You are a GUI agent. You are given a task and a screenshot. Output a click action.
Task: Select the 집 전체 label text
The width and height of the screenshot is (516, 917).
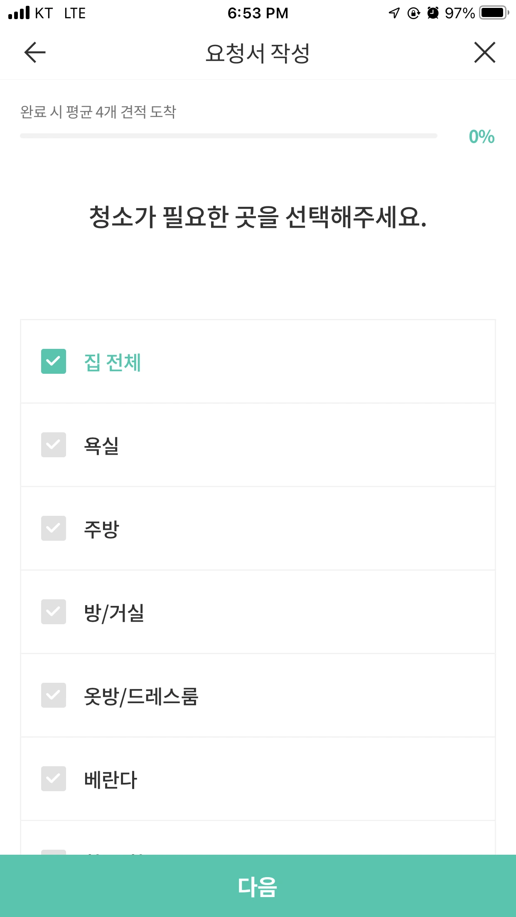tap(113, 362)
